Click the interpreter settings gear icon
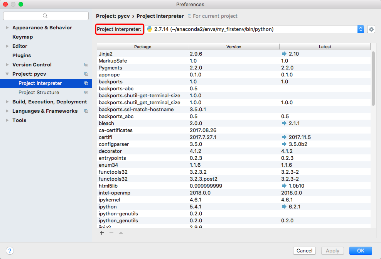Screen dimensions: 381x259 point(371,29)
